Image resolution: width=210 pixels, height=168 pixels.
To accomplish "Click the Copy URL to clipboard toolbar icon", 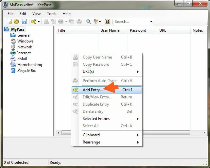I will 72,22.
